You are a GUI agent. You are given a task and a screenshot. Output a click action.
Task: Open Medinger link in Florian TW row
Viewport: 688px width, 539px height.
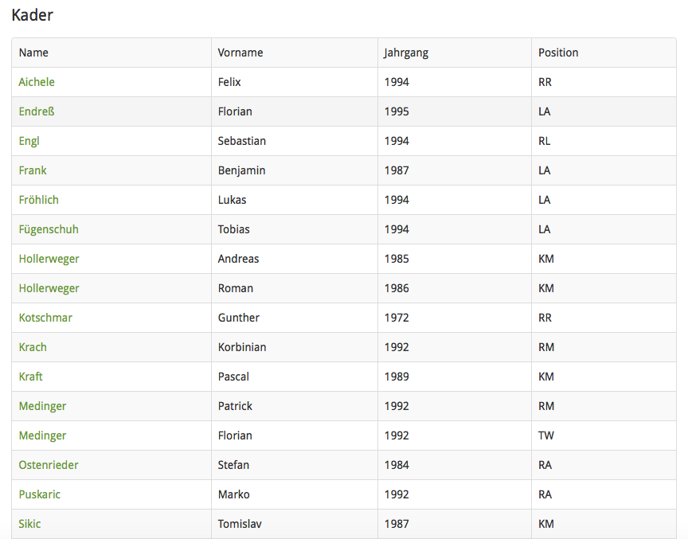click(x=42, y=435)
